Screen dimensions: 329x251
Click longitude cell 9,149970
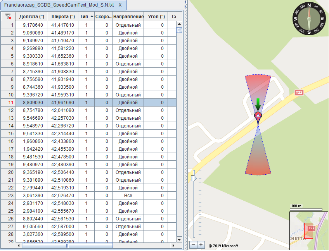(31, 41)
